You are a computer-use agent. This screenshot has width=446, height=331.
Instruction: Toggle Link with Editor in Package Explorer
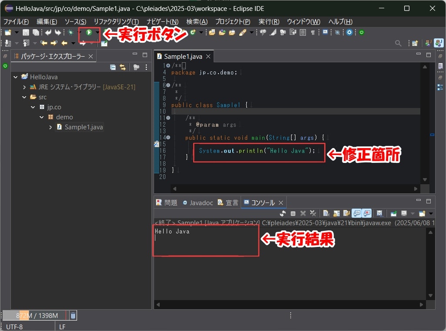coord(123,67)
